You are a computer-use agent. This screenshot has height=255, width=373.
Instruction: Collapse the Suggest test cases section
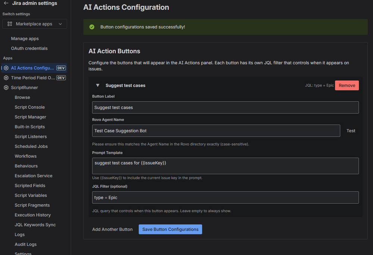(x=98, y=85)
